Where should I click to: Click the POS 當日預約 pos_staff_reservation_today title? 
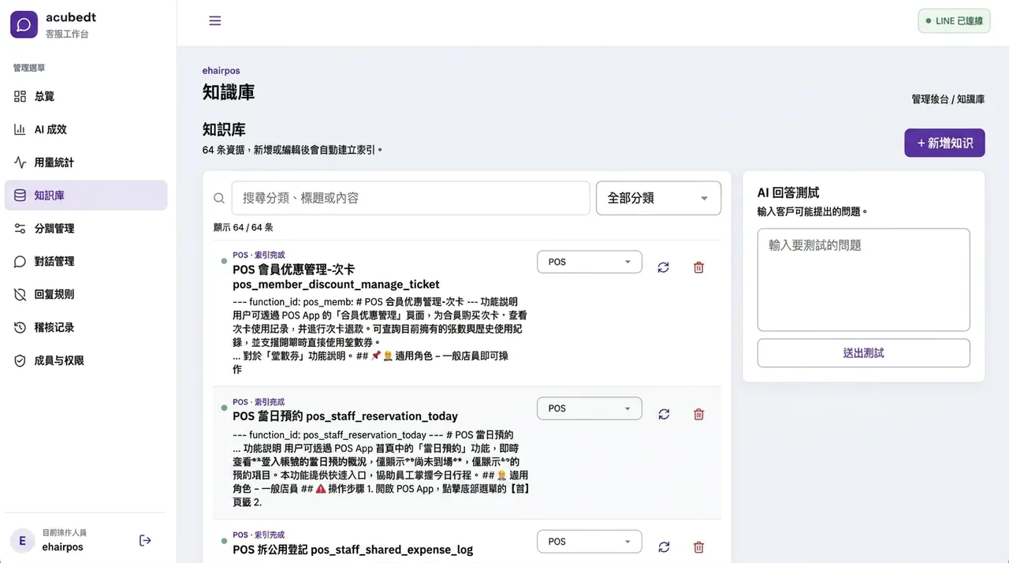pos(345,416)
